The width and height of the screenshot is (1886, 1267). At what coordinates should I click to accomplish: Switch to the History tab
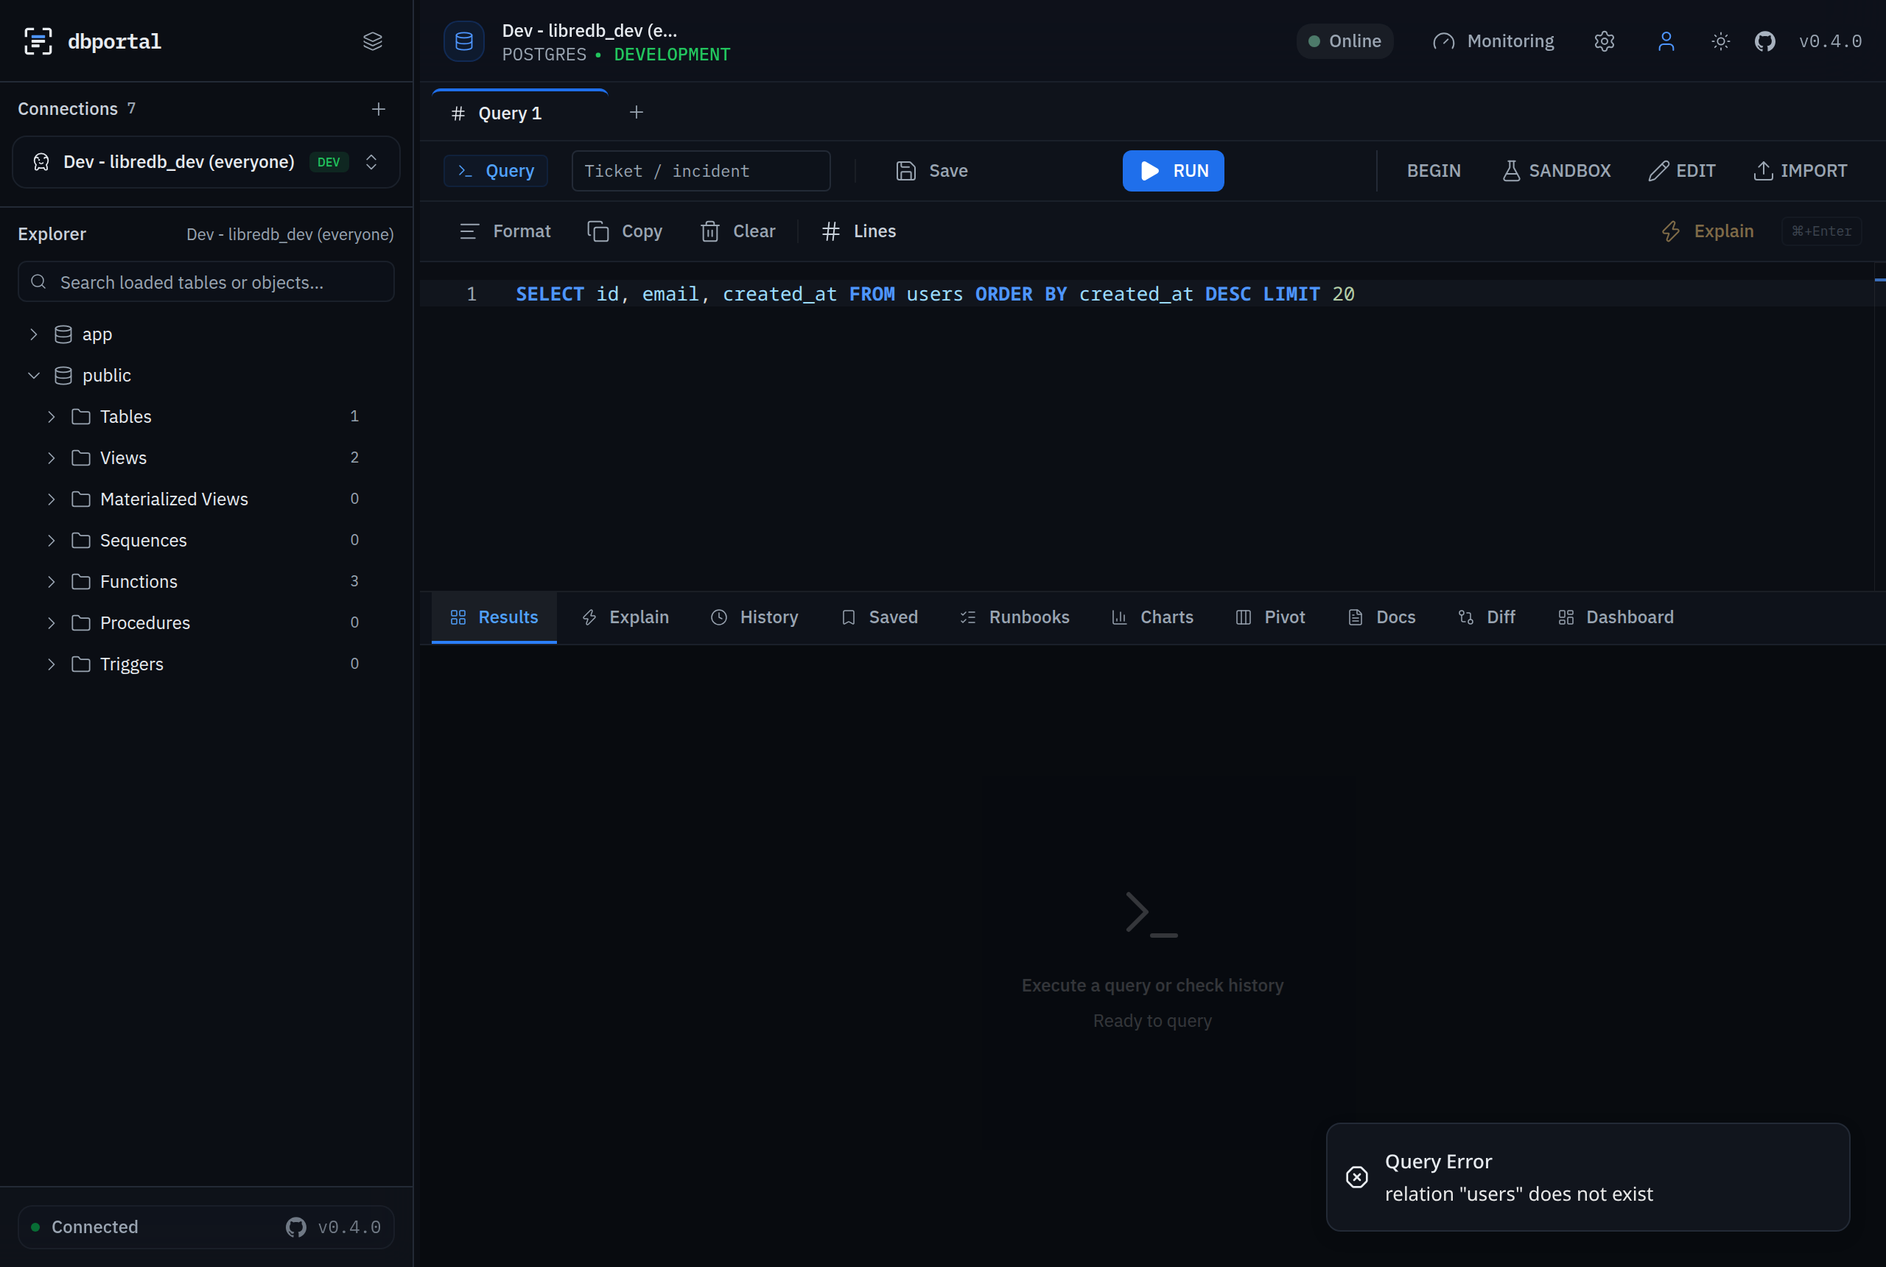point(754,617)
